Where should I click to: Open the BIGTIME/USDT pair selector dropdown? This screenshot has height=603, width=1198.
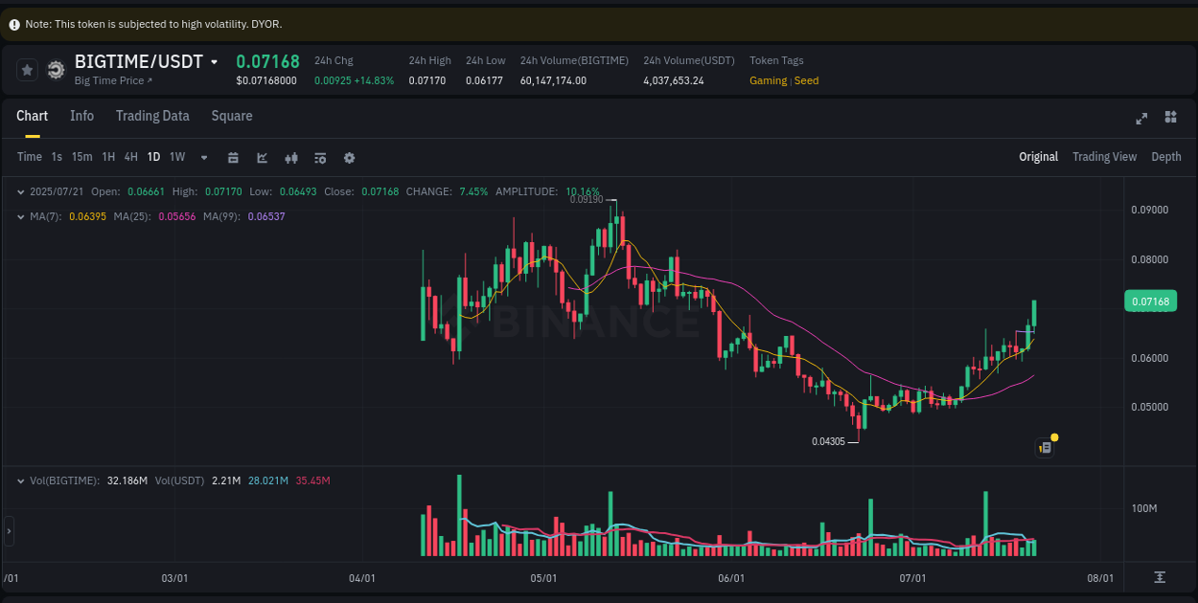click(215, 60)
